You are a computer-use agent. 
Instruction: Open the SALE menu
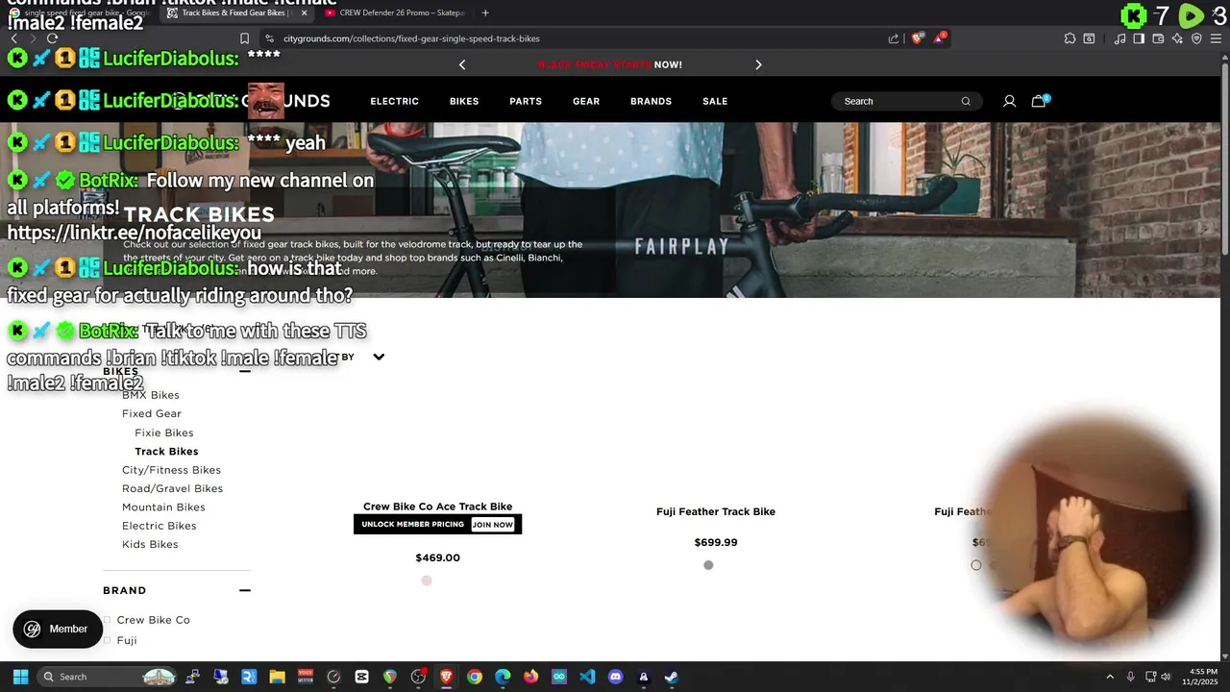(715, 101)
